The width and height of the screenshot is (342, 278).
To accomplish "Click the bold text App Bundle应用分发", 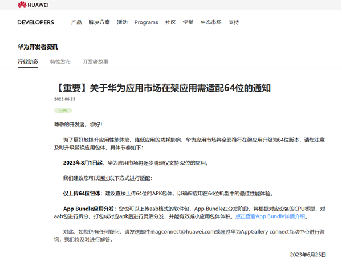I will point(88,209).
